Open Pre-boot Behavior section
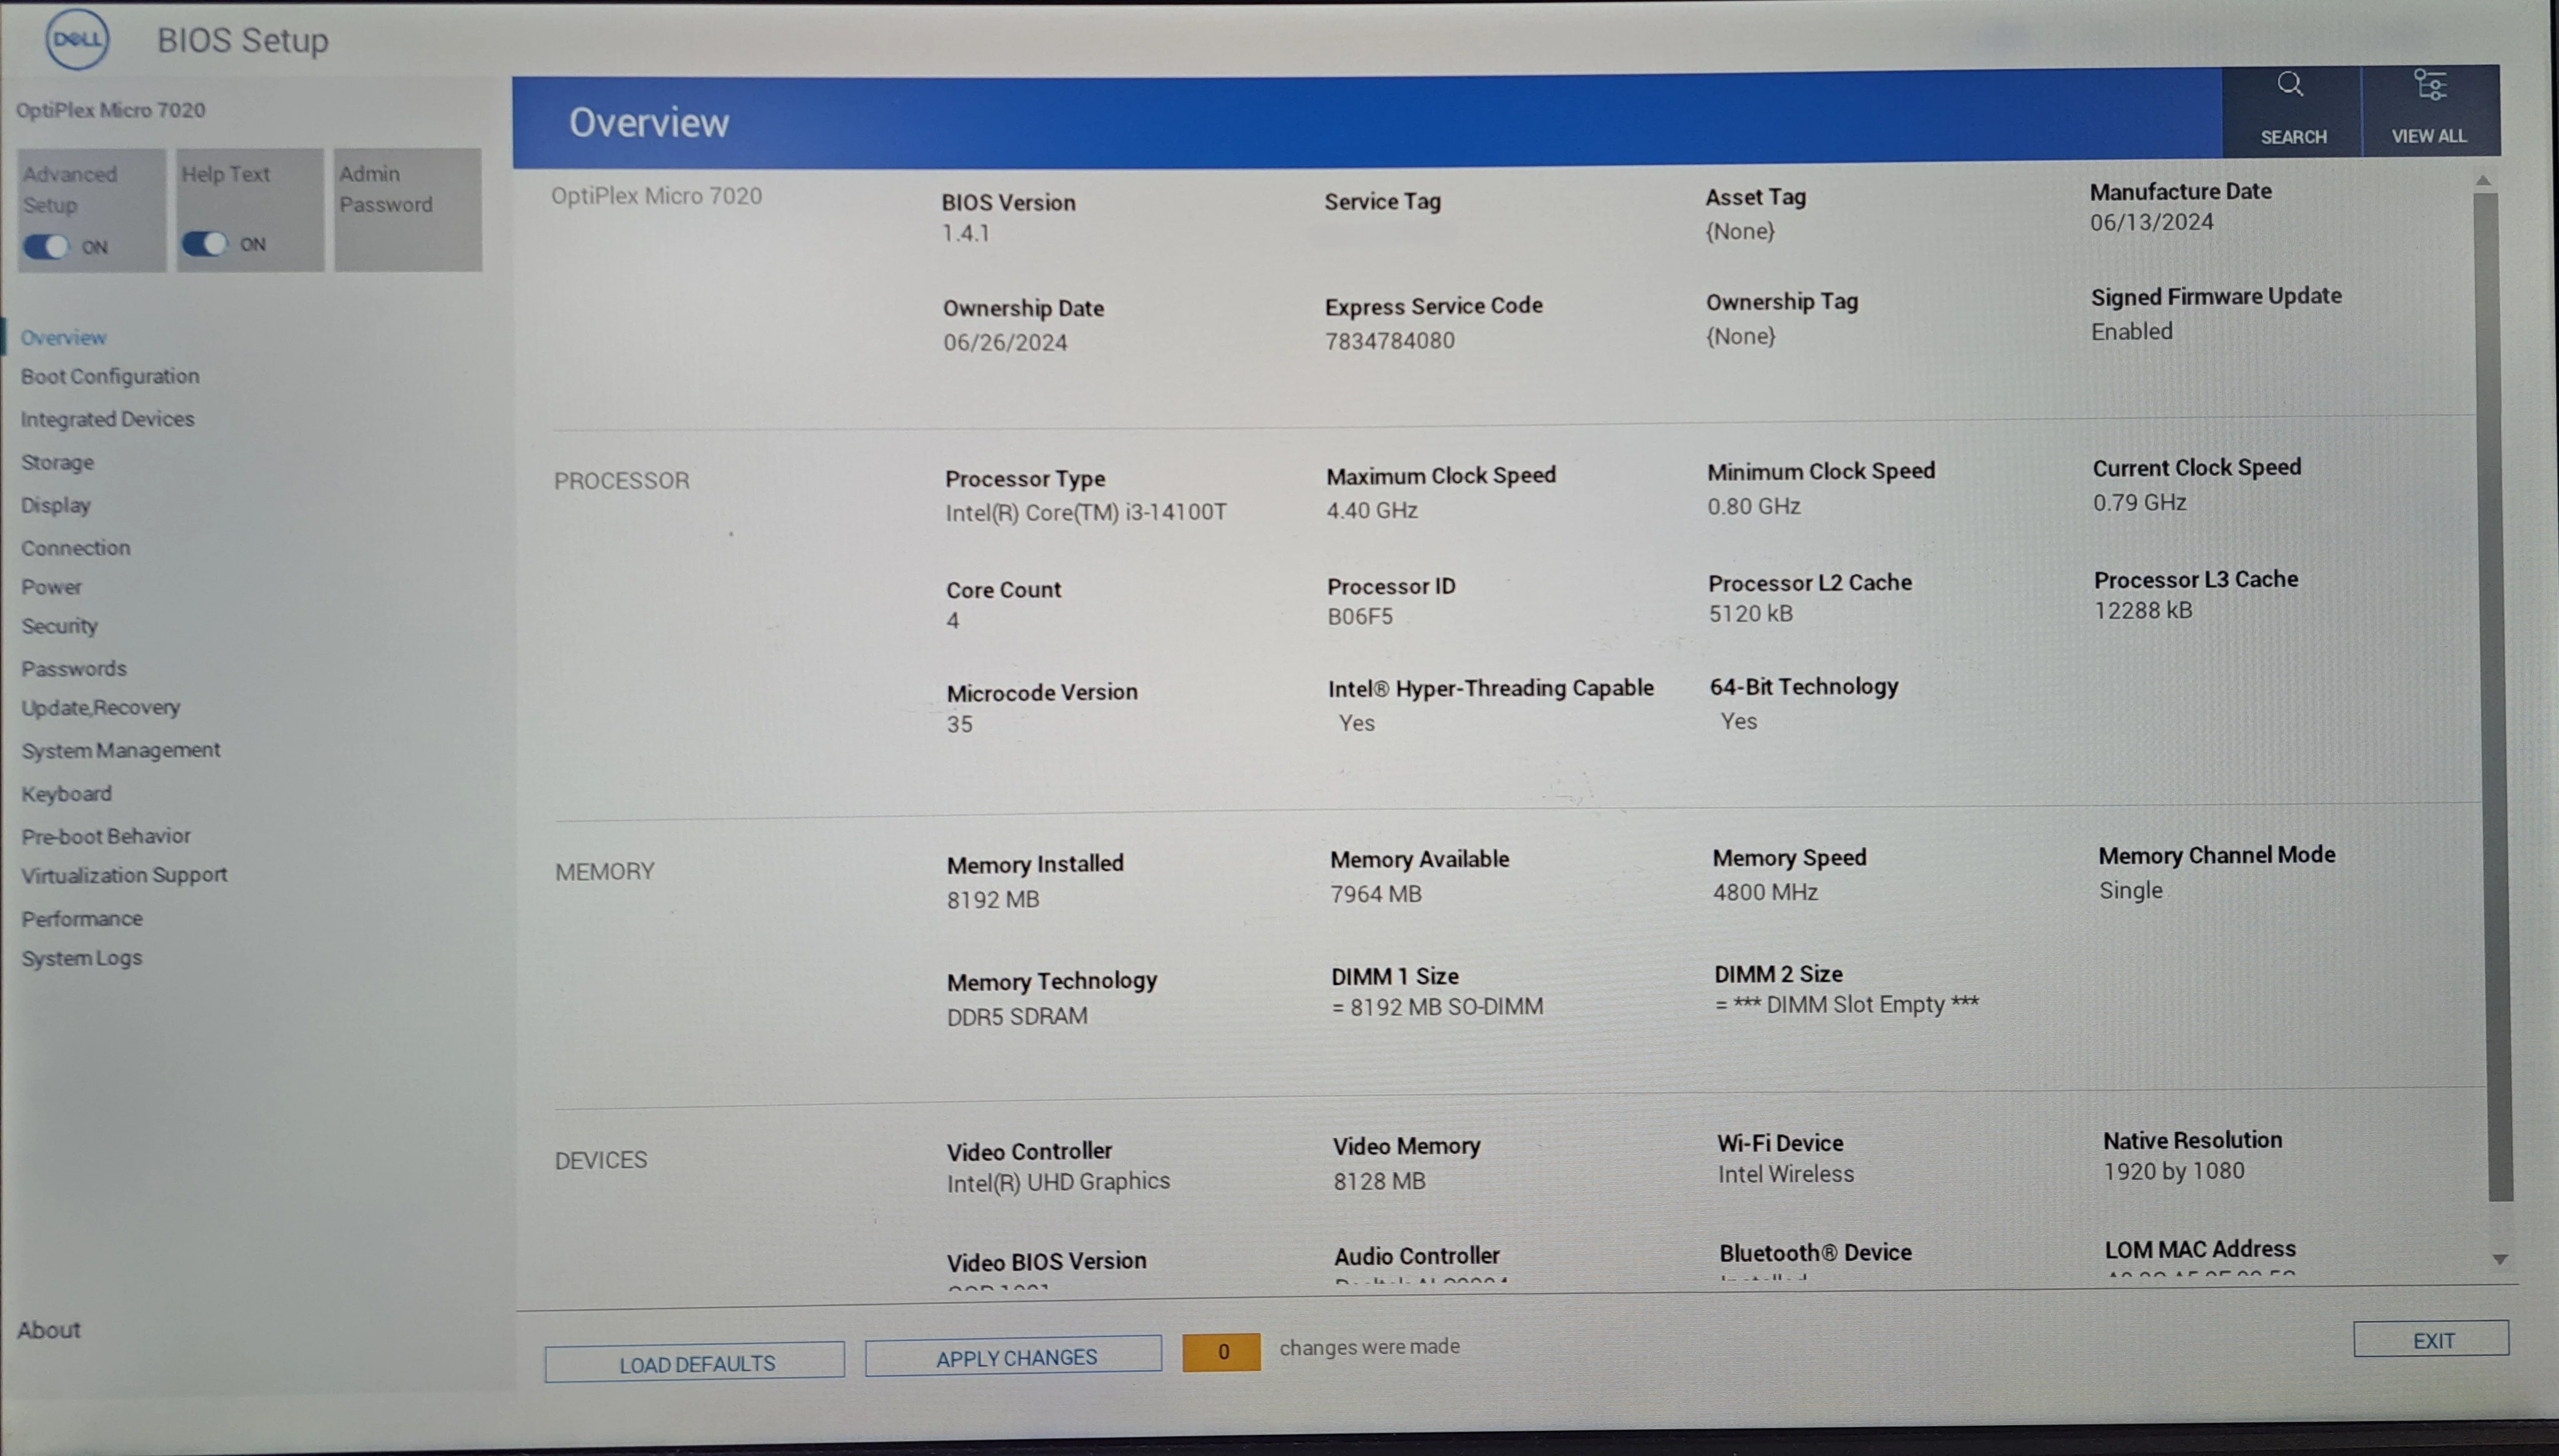 pos(106,836)
